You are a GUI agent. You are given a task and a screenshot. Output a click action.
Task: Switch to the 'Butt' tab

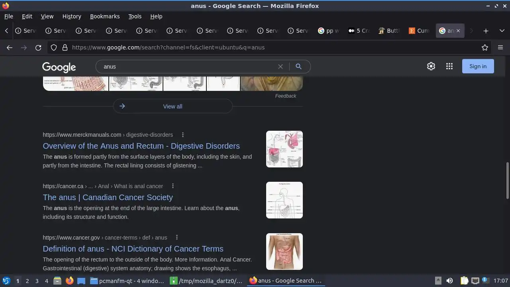pos(389,31)
